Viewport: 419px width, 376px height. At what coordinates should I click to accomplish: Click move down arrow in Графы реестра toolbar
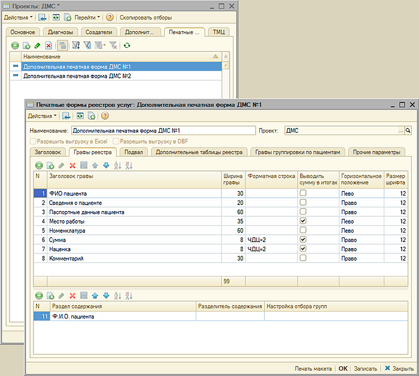(x=106, y=165)
